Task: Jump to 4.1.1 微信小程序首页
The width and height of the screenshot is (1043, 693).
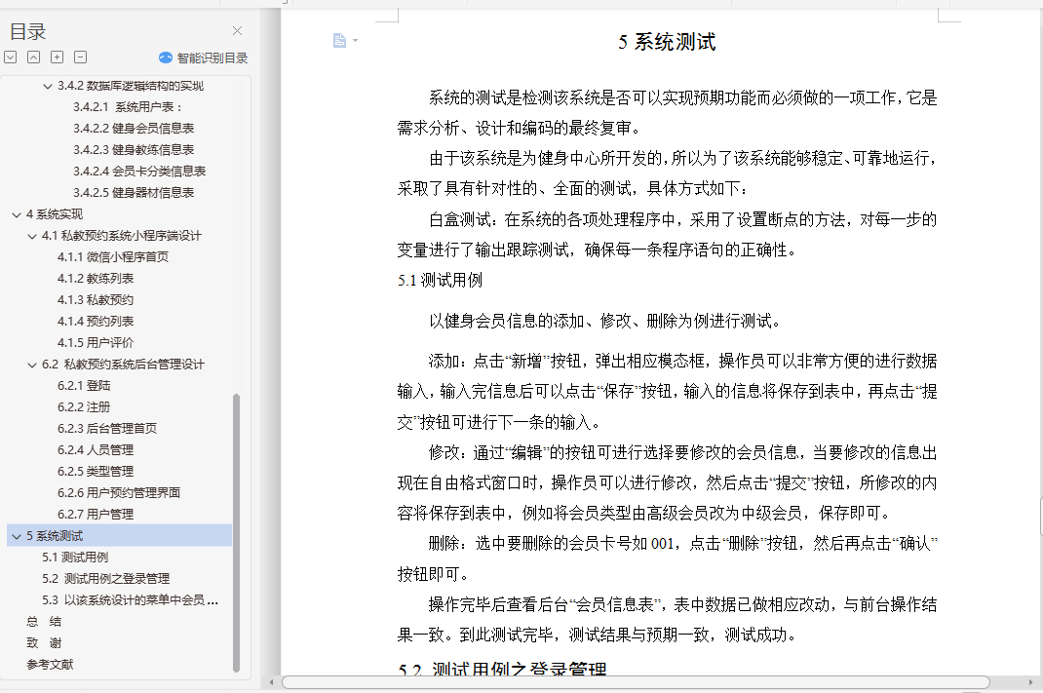Action: pyautogui.click(x=113, y=256)
